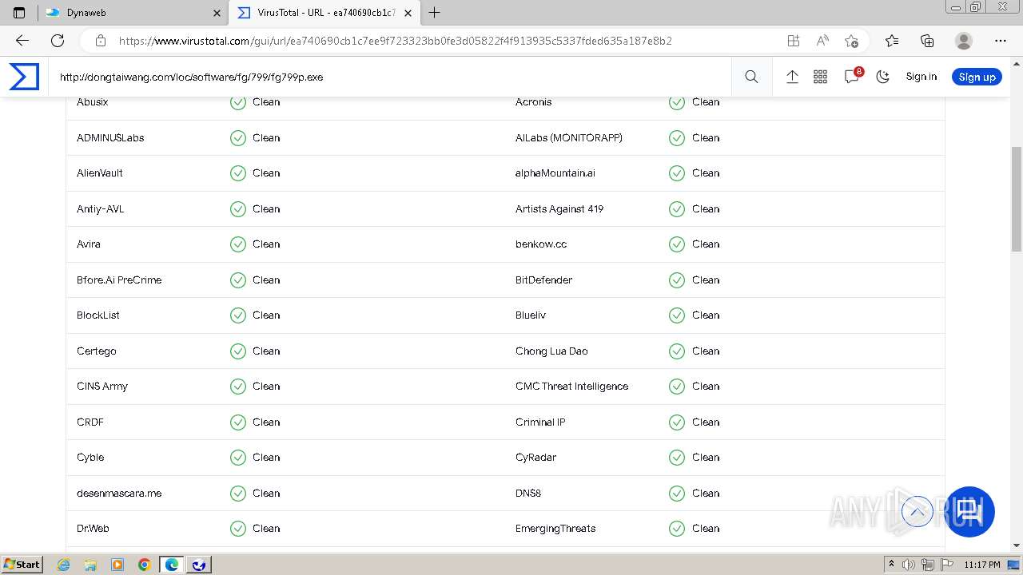
Task: Click the search magnifier icon in VirusTotal bar
Action: point(751,77)
